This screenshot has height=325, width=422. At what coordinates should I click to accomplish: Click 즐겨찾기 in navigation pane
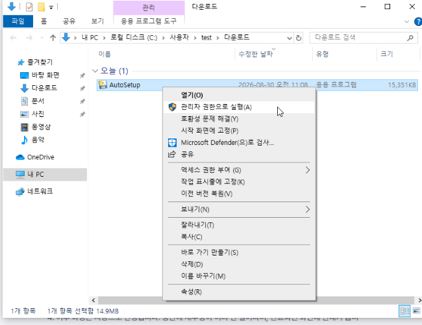coord(40,62)
